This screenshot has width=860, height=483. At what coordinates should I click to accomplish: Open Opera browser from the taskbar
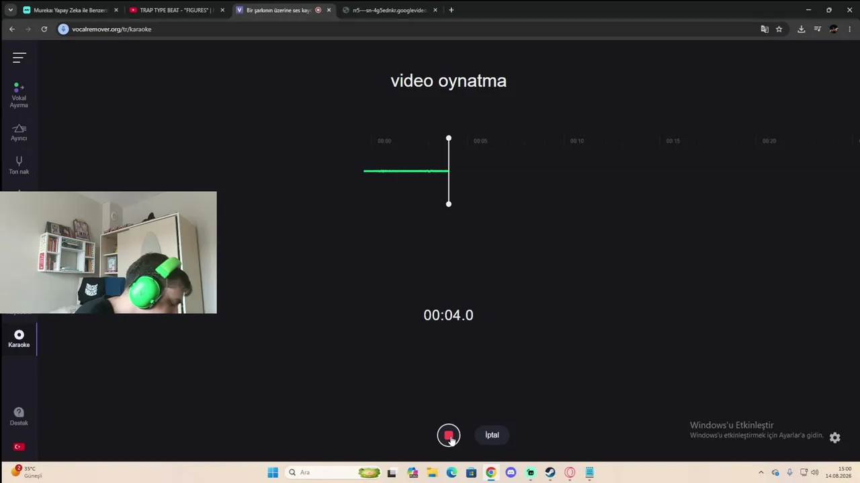tap(570, 472)
